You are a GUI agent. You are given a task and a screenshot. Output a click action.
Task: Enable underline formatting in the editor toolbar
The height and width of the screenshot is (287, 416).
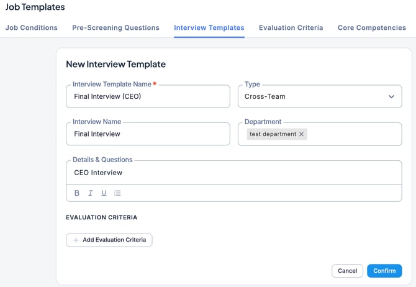104,193
